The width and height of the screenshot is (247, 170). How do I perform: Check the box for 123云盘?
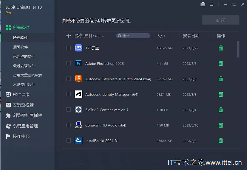[68, 48]
